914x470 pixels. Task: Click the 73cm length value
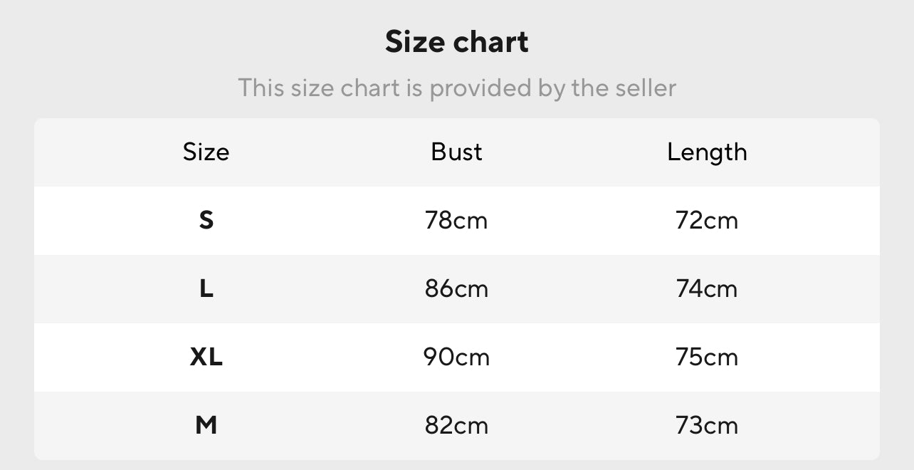click(x=707, y=425)
